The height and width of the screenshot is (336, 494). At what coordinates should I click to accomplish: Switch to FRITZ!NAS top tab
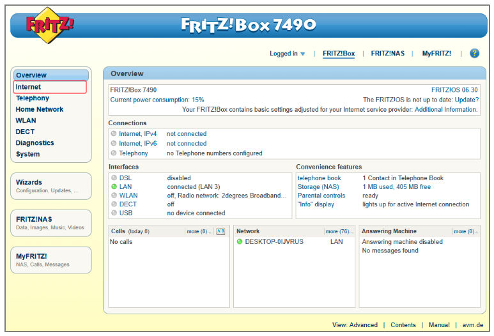point(387,54)
